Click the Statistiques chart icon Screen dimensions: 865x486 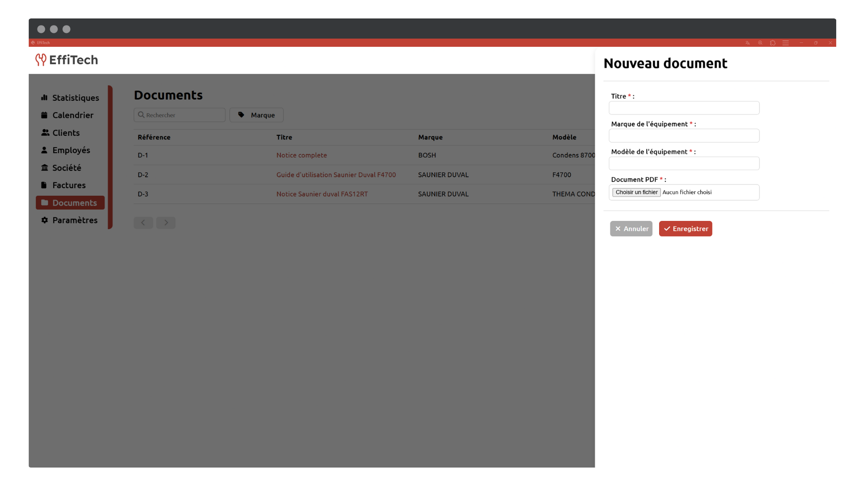[x=44, y=98]
